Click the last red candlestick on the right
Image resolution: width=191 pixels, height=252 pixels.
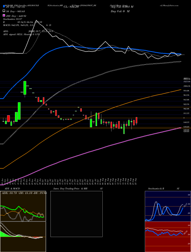pos(136,120)
